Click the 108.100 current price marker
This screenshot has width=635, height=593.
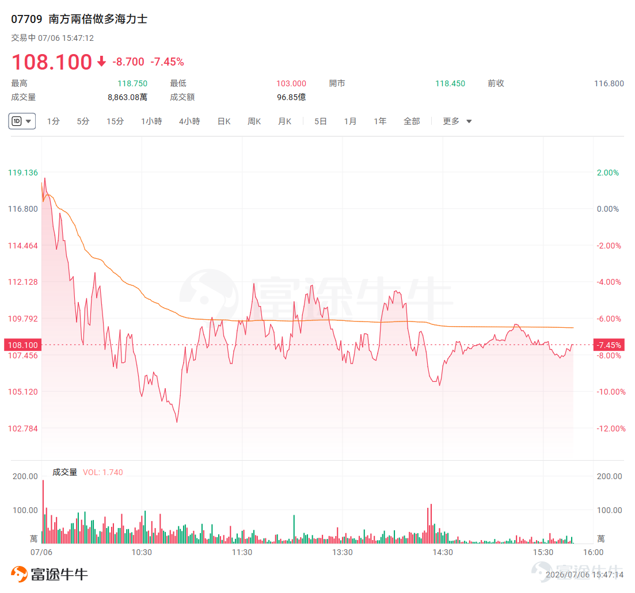tap(22, 345)
